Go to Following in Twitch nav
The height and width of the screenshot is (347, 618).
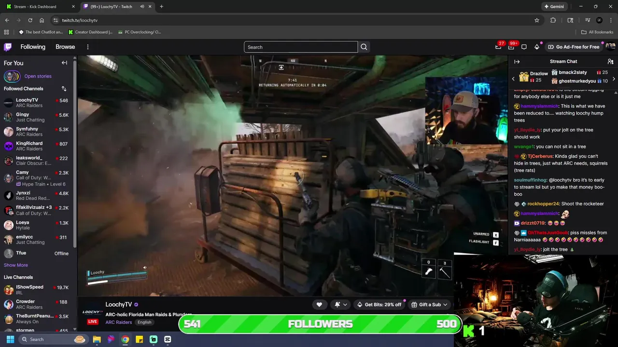[x=33, y=47]
